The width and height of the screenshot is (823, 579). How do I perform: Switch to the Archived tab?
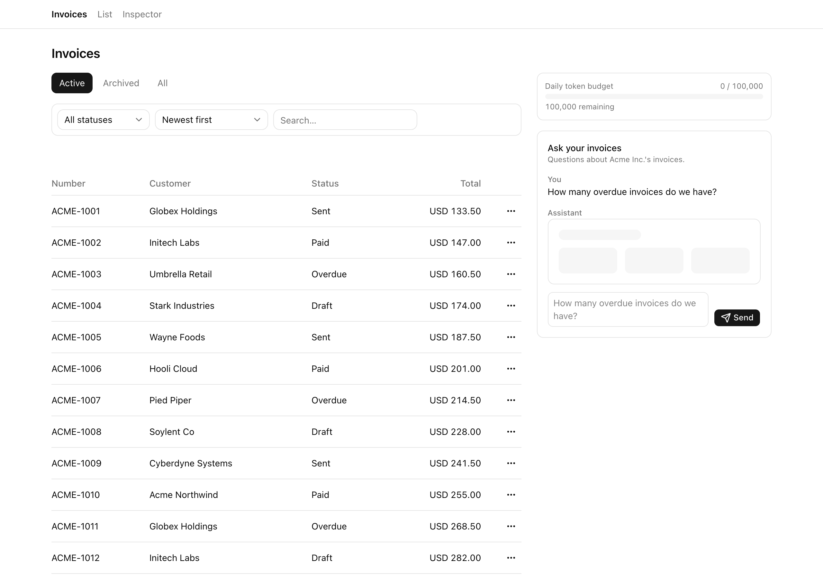click(121, 83)
